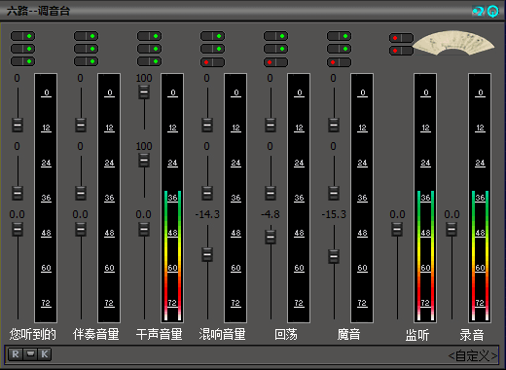
Task: Click the 监听 level meter
Action: click(x=425, y=198)
